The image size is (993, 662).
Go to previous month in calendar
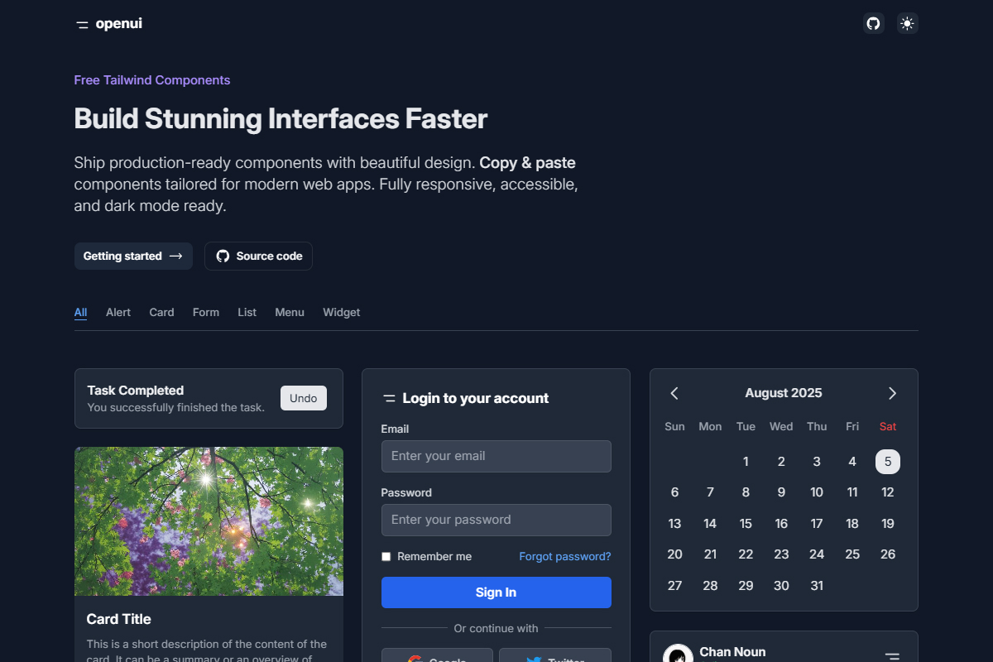(674, 393)
